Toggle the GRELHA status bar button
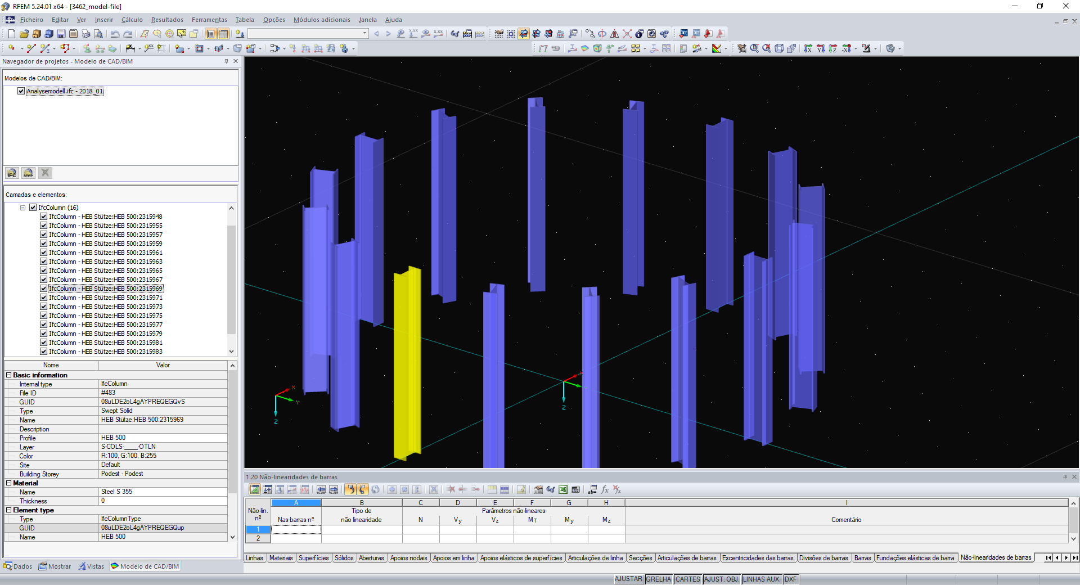This screenshot has width=1080, height=585. coord(659,579)
